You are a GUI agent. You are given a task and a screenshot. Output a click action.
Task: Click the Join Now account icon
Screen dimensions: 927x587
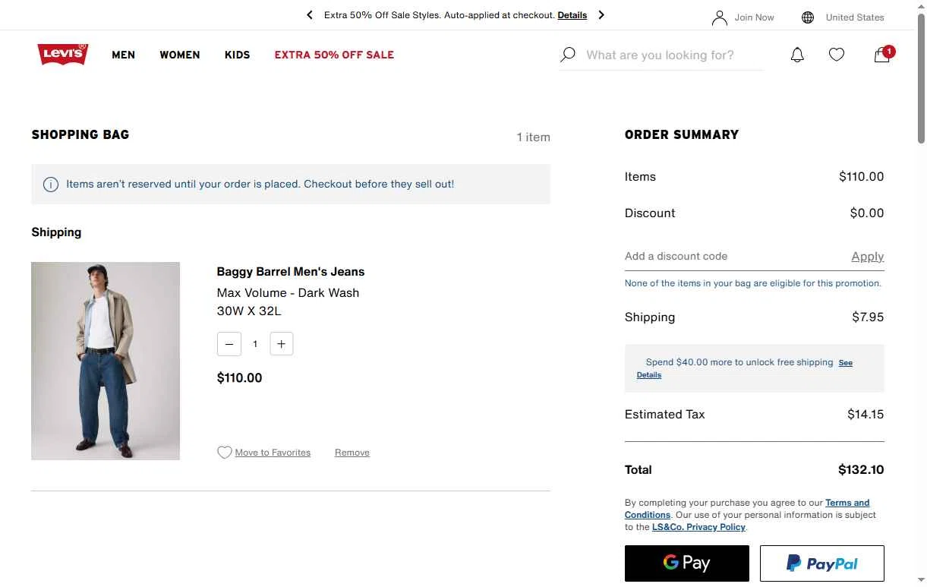point(719,17)
